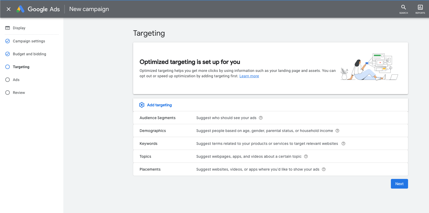
Task: Click the Add targeting gear icon
Action: (142, 105)
